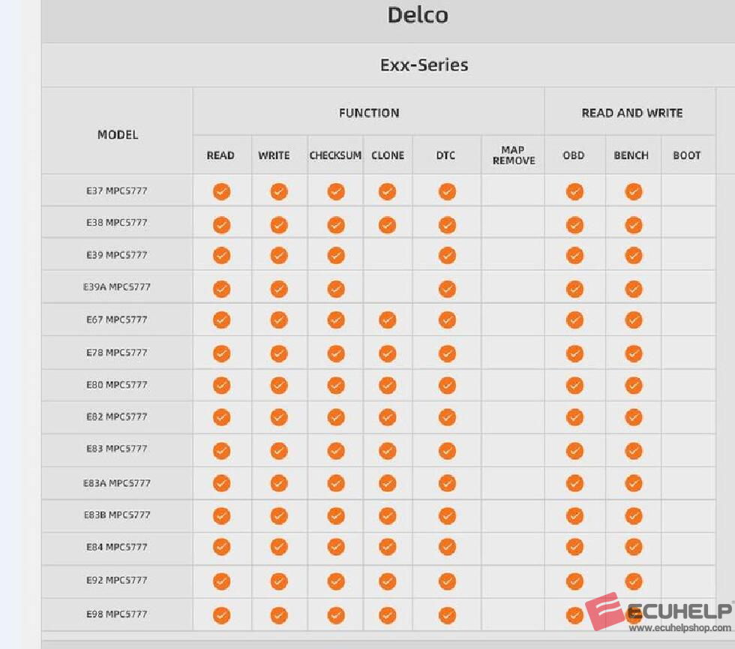The height and width of the screenshot is (649, 735).
Task: Click the empty BOOT cell for E83B MPC5777
Action: point(687,516)
